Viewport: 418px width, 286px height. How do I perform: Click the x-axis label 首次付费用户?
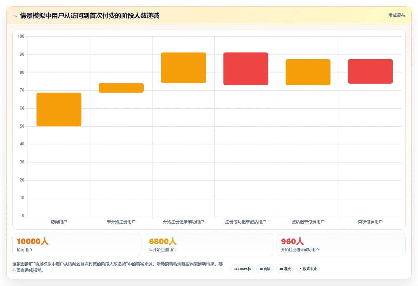pyautogui.click(x=370, y=222)
